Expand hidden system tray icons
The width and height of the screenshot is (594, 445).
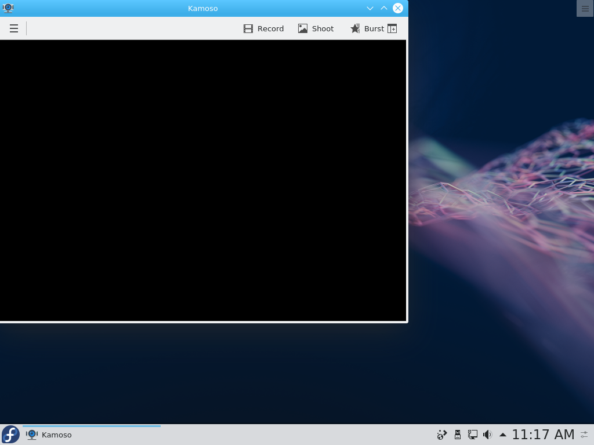point(503,435)
